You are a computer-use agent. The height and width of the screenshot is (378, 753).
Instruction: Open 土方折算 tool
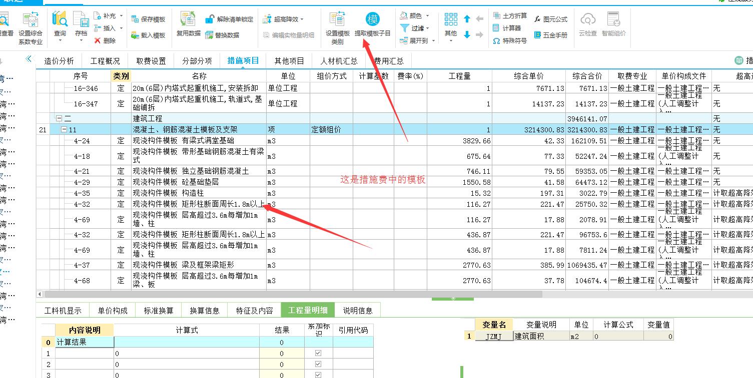(510, 16)
